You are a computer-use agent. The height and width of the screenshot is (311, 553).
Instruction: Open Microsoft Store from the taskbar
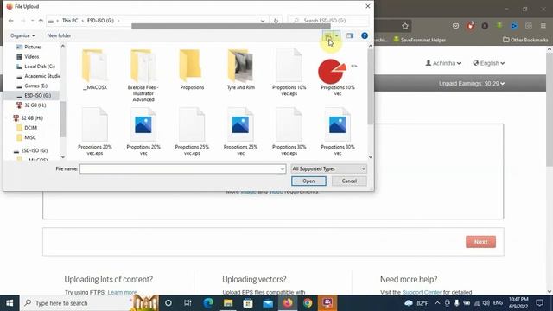(x=248, y=303)
